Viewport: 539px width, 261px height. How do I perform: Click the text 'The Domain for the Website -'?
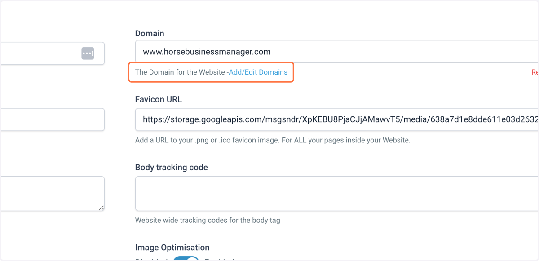click(182, 72)
